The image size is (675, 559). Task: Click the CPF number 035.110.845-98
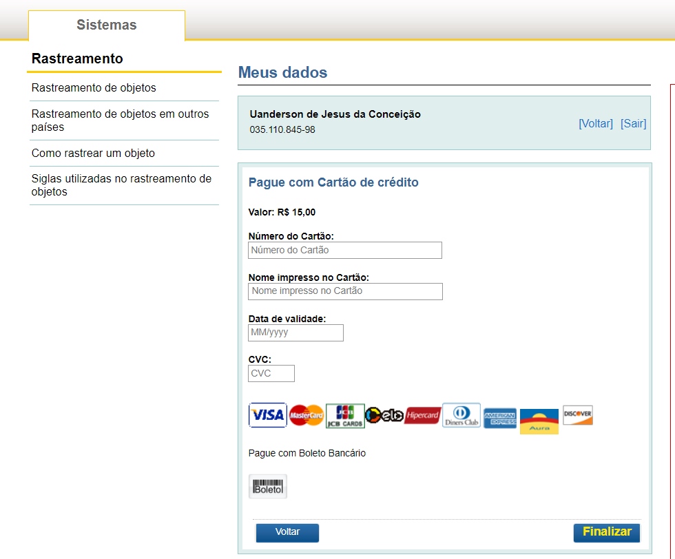click(282, 129)
